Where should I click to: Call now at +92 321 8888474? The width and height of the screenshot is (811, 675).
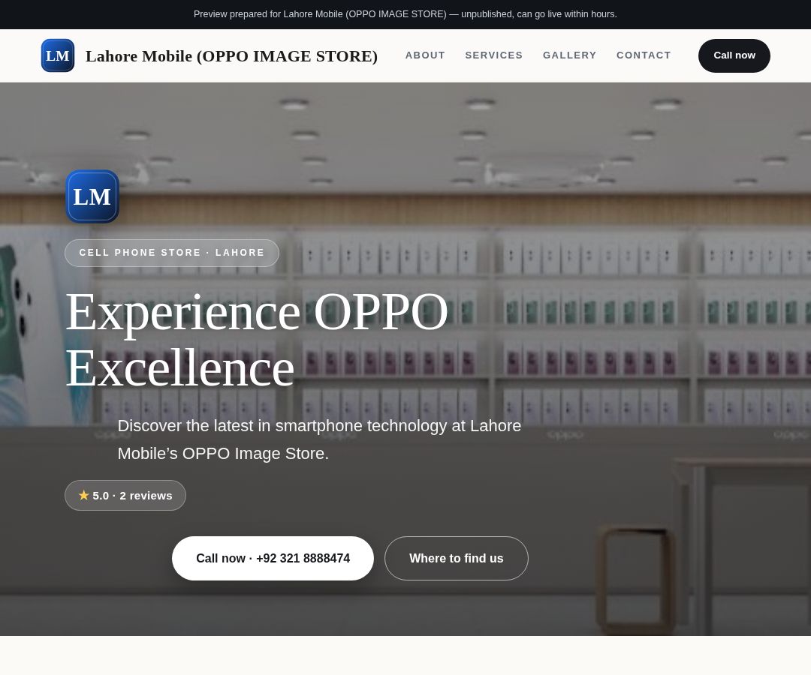pyautogui.click(x=273, y=558)
